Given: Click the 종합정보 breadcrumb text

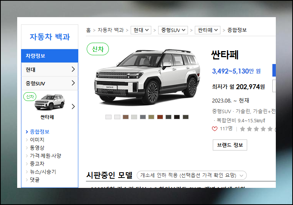Looking at the screenshot, I should click(237, 30).
